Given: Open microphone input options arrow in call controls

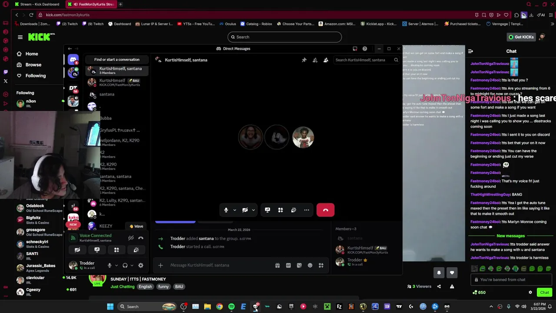Looking at the screenshot, I should 235,210.
